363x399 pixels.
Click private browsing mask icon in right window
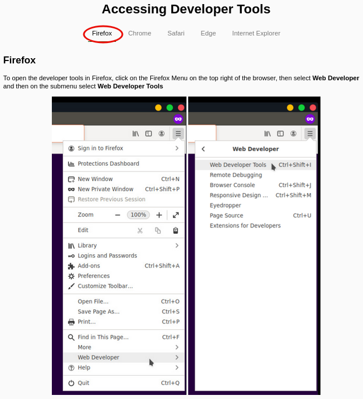[x=310, y=119]
